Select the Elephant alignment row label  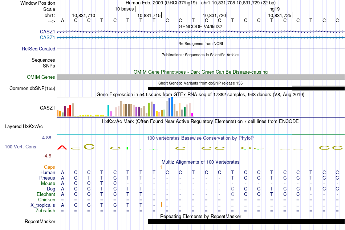(46, 194)
